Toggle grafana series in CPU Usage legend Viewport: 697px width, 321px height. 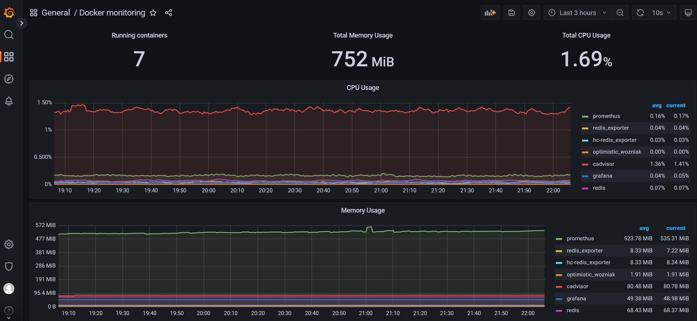[602, 176]
